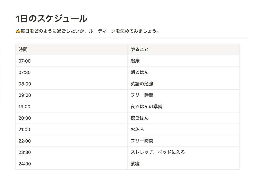The image size is (262, 185).
Task: Select the やること header cell
Action: [x=183, y=49]
